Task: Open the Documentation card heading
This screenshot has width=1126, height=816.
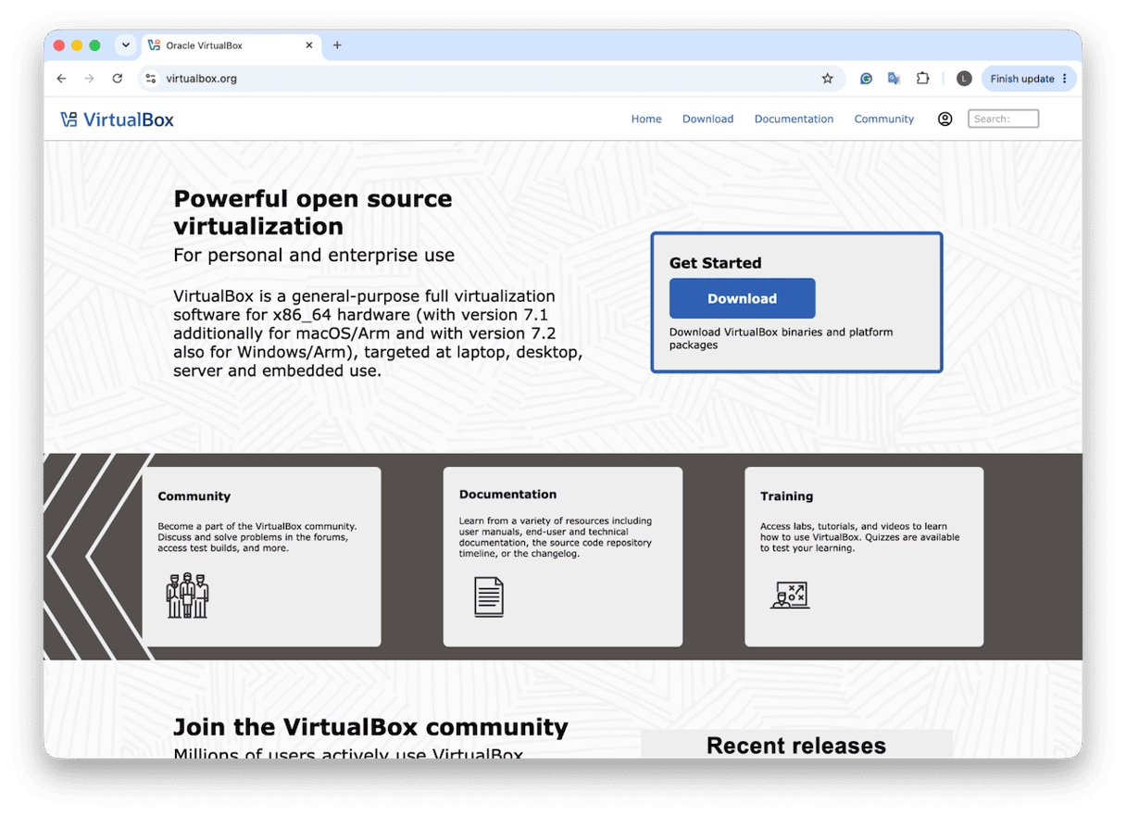Action: [x=507, y=495]
